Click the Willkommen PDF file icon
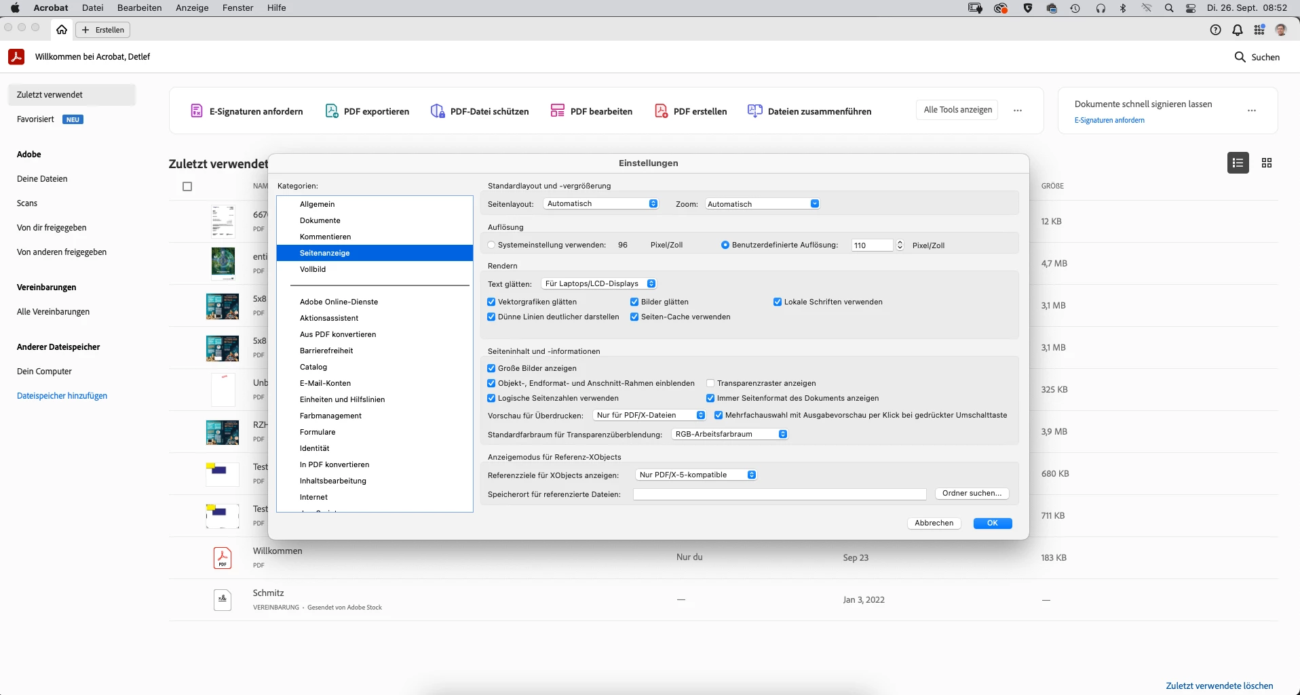 223,558
